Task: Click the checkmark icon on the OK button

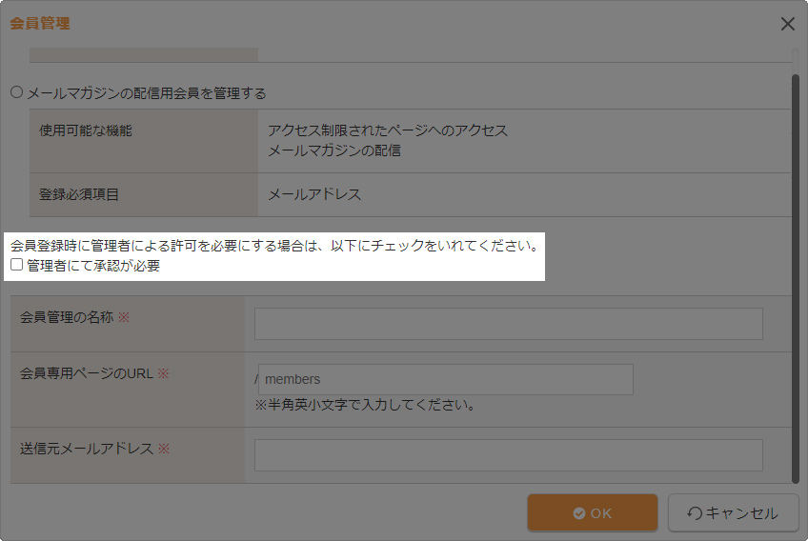Action: [578, 513]
